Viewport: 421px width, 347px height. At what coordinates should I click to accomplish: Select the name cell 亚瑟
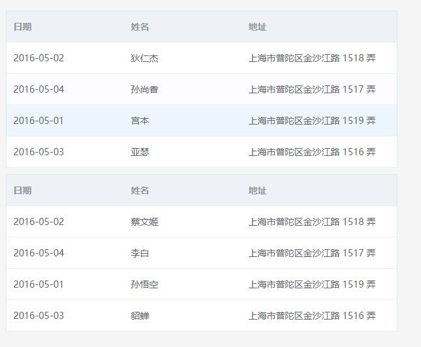140,152
